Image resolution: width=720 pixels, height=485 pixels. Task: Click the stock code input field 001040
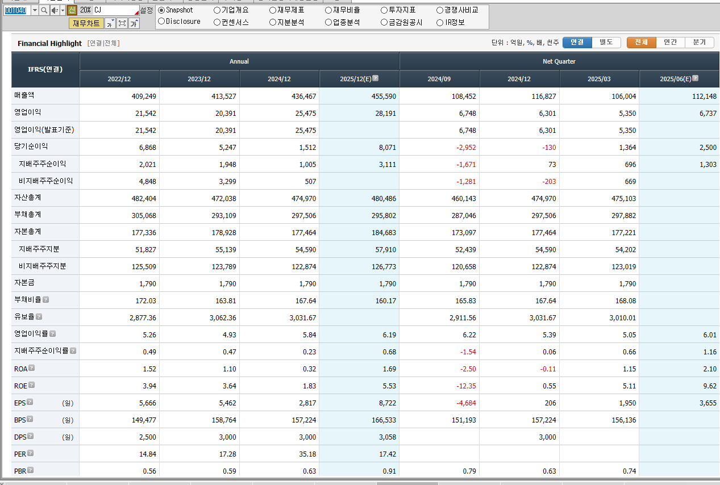(16, 10)
